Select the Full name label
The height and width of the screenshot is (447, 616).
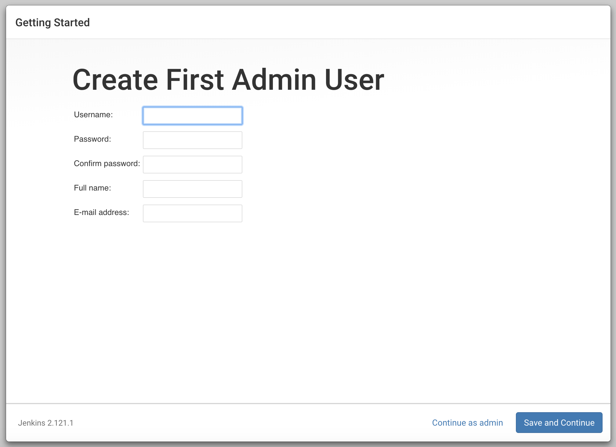92,188
